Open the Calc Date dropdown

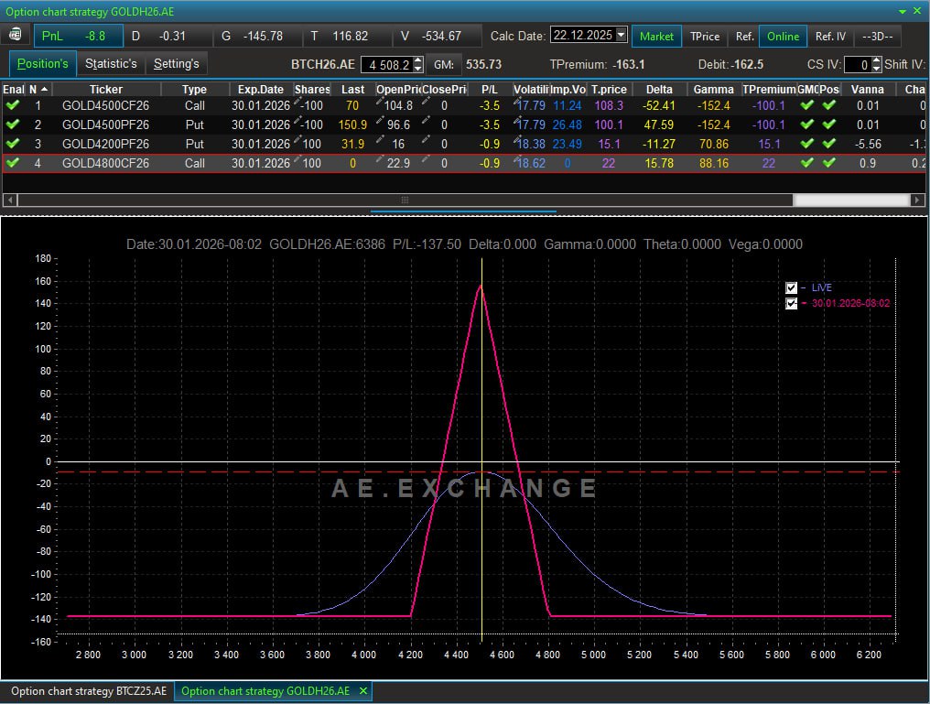pos(622,36)
